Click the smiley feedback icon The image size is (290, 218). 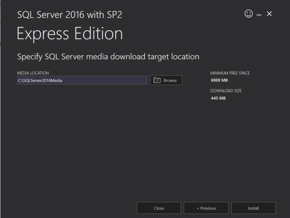tap(248, 14)
